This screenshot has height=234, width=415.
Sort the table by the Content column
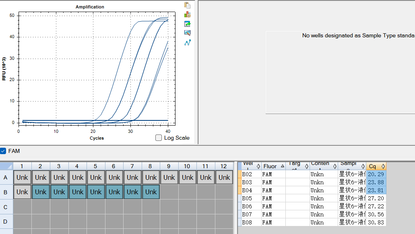[x=323, y=166]
